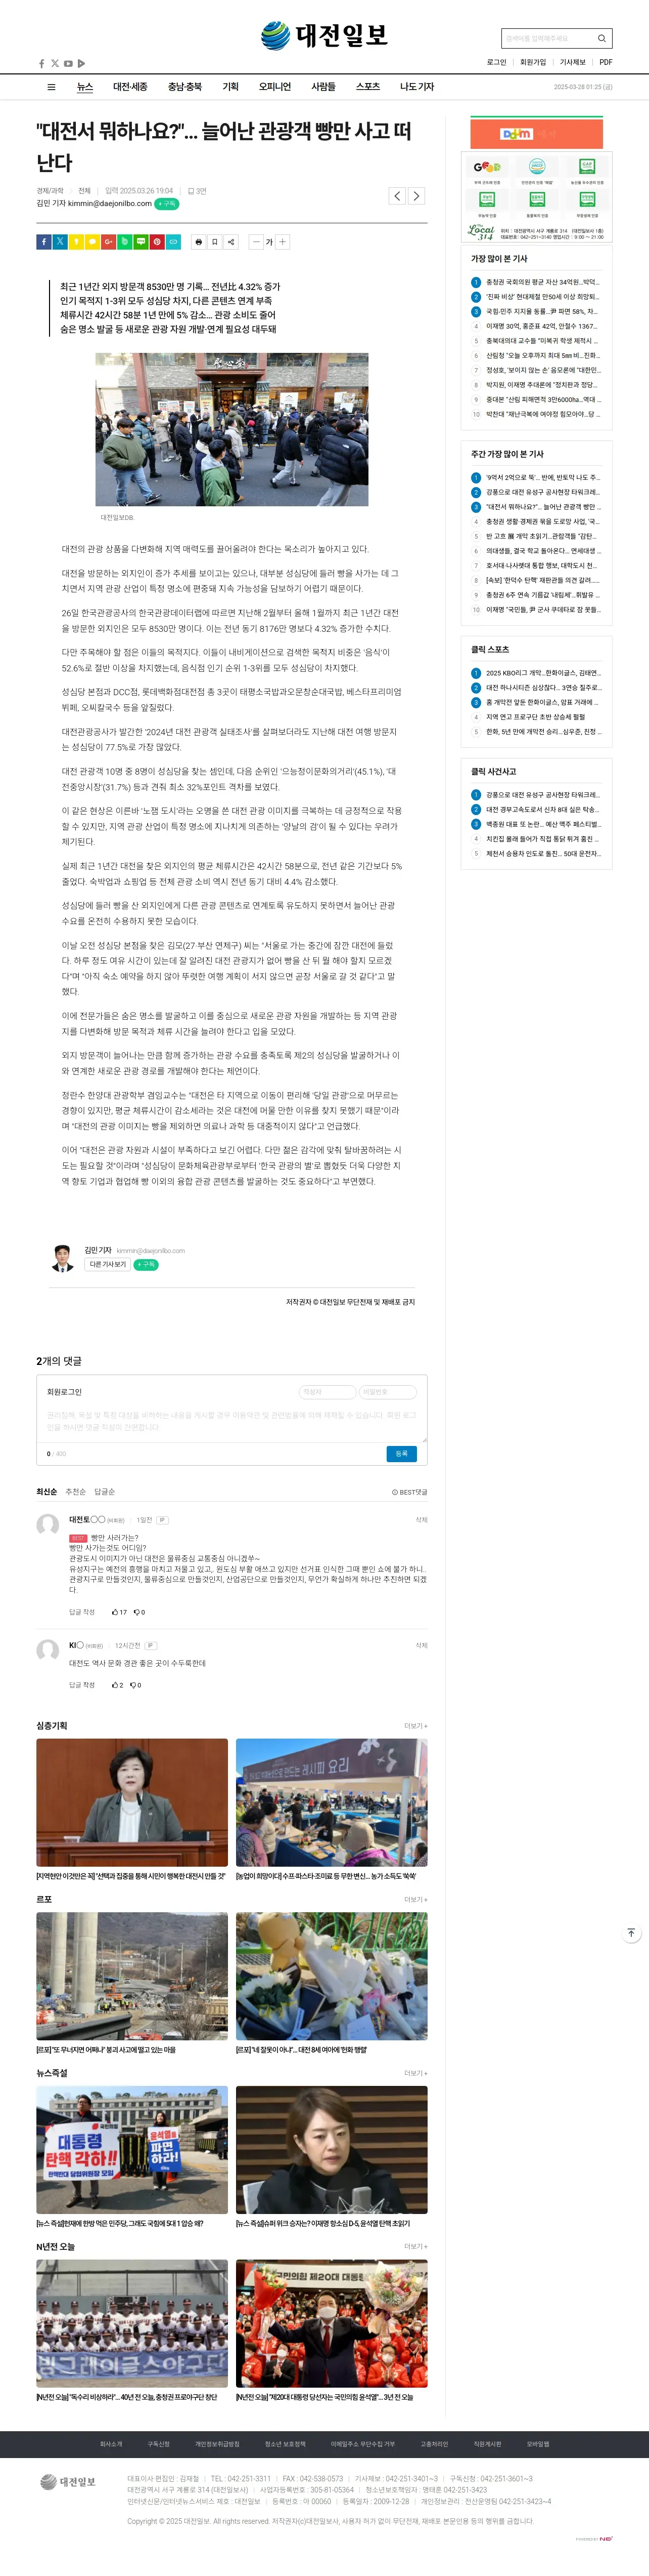The height and width of the screenshot is (2576, 649).
Task: Click the search magnifier icon
Action: point(601,38)
